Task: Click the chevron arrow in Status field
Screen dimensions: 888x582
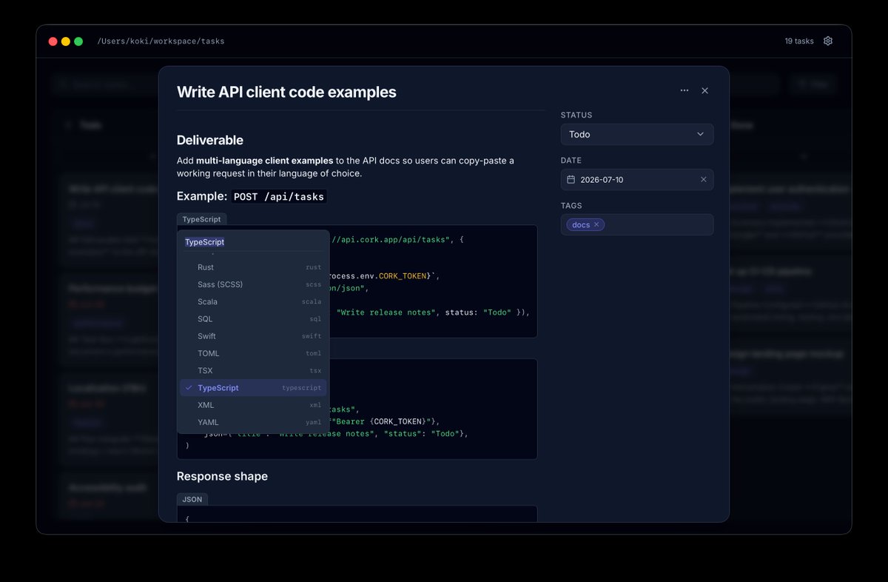Action: (701, 134)
